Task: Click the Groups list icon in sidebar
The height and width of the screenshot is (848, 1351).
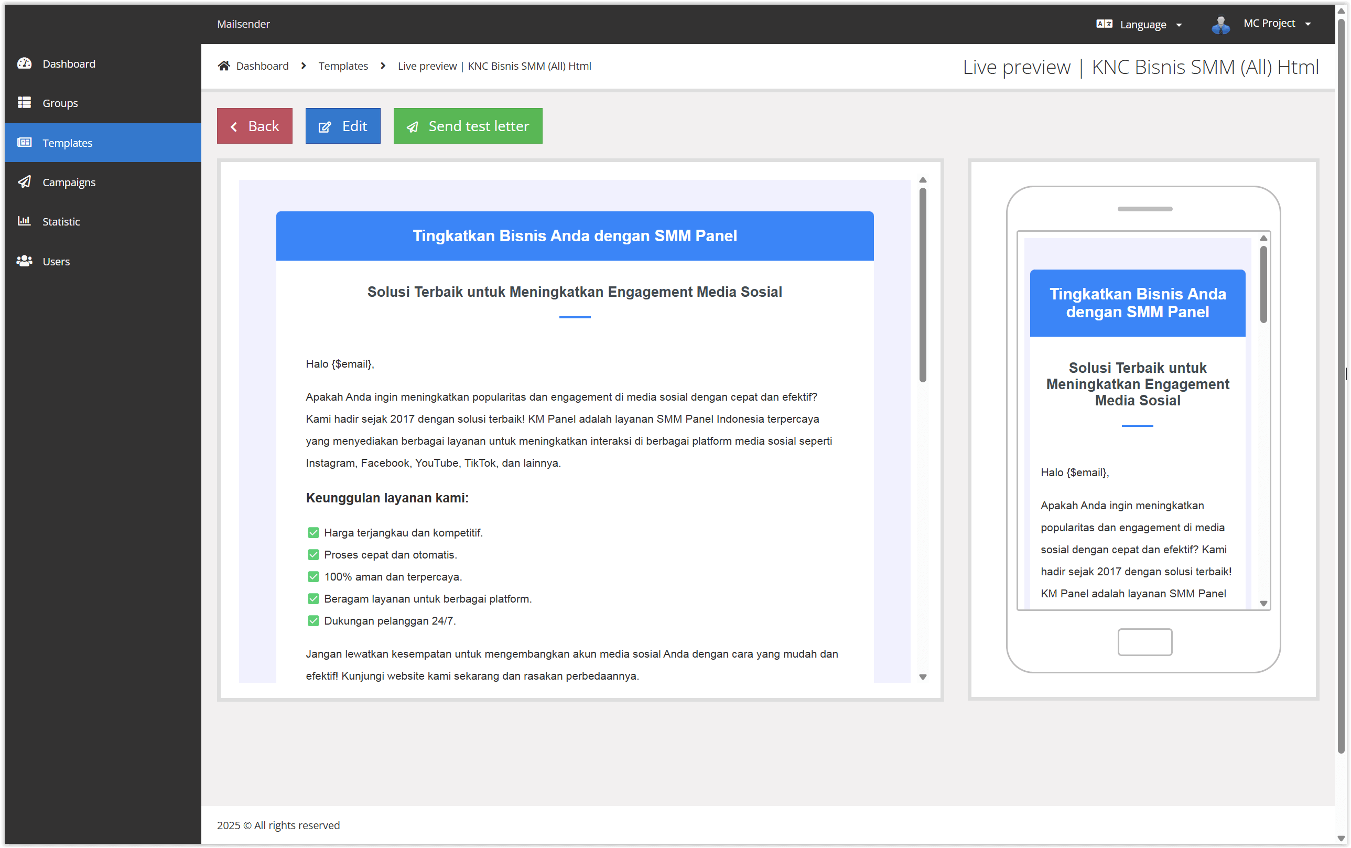Action: click(24, 103)
